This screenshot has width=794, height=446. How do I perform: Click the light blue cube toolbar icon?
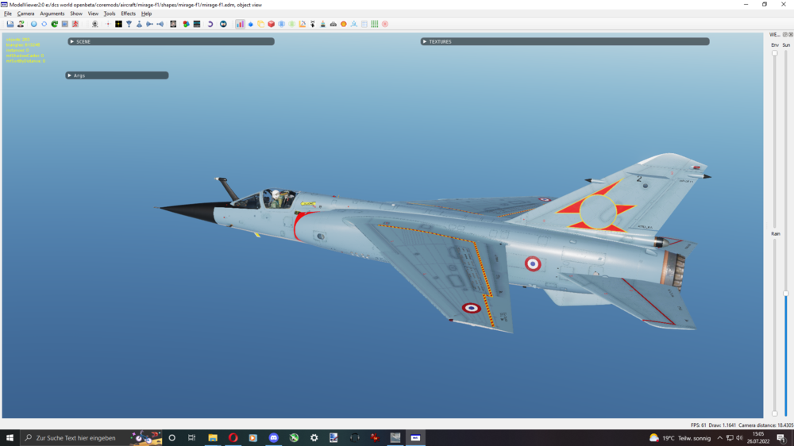[282, 24]
